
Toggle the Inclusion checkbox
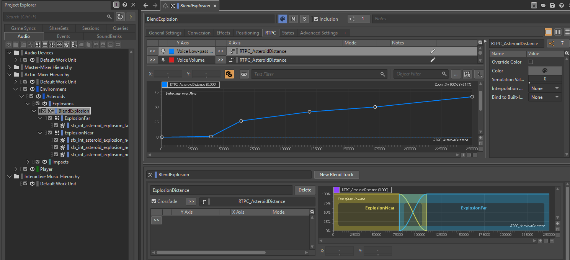click(x=316, y=19)
